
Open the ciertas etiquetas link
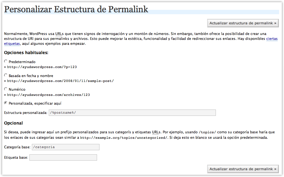tap(272, 39)
